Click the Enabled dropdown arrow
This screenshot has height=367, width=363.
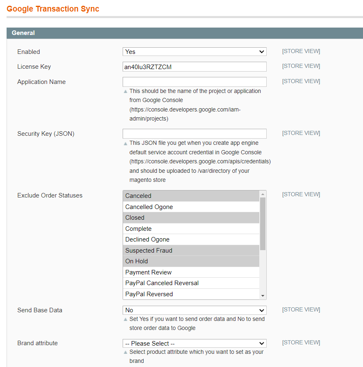pos(262,51)
